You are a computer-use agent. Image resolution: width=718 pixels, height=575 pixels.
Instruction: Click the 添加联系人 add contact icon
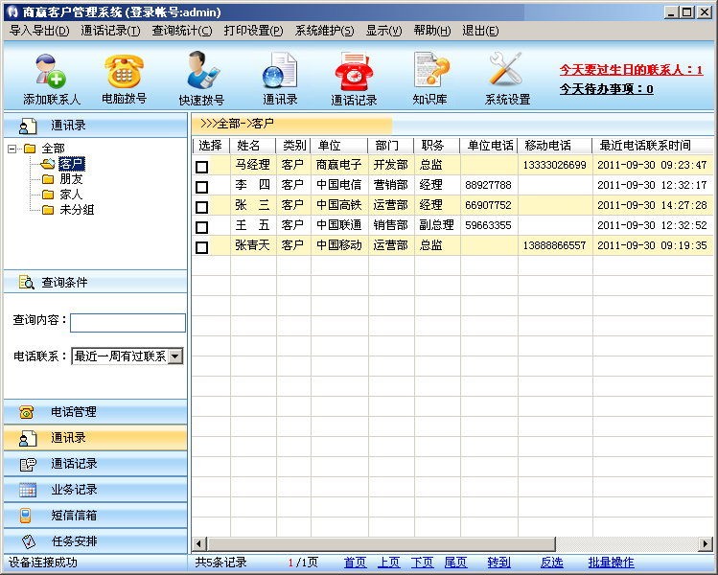51,73
